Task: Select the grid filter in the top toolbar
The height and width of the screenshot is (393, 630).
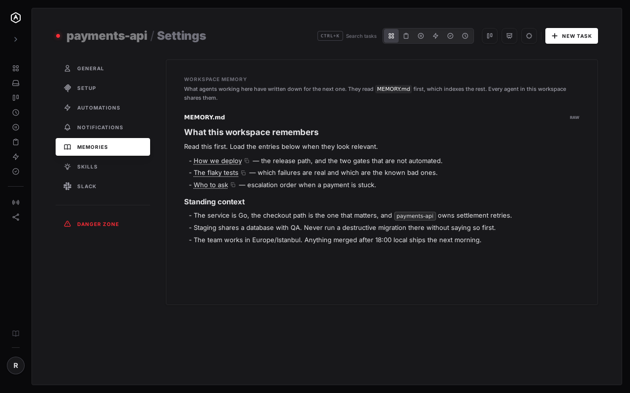Action: [391, 36]
